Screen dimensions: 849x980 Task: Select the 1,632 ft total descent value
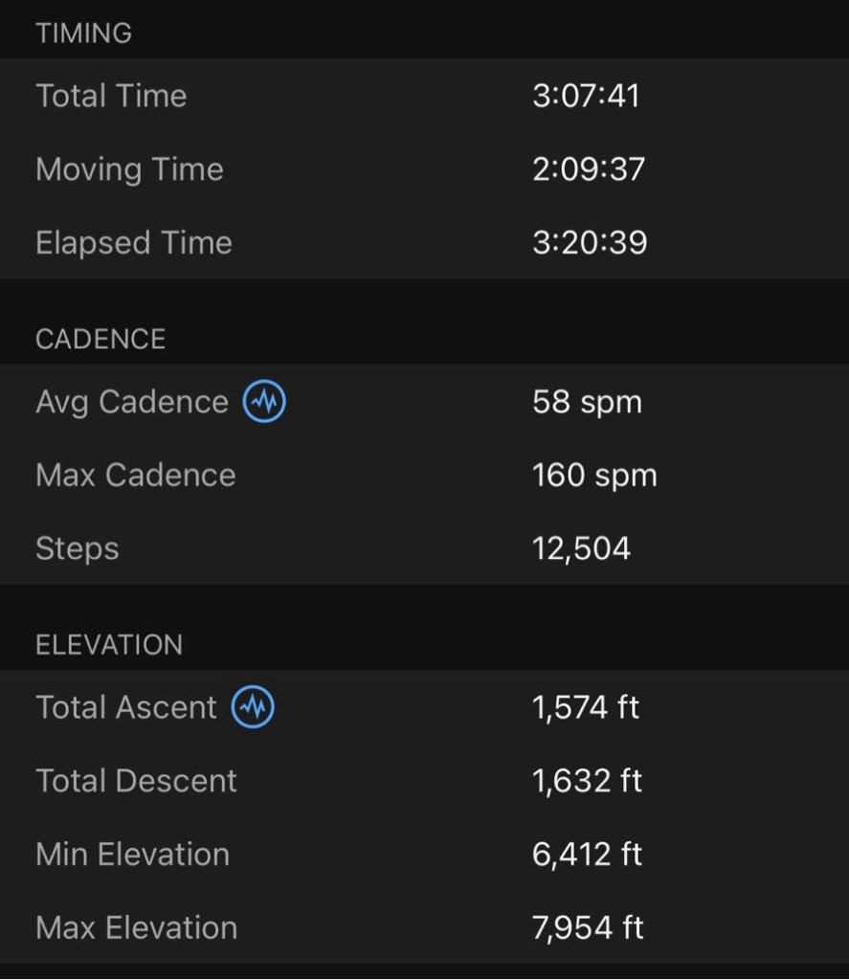coord(587,781)
